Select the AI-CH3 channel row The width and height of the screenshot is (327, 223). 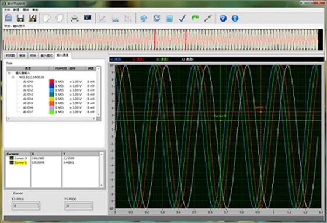pyautogui.click(x=51, y=95)
